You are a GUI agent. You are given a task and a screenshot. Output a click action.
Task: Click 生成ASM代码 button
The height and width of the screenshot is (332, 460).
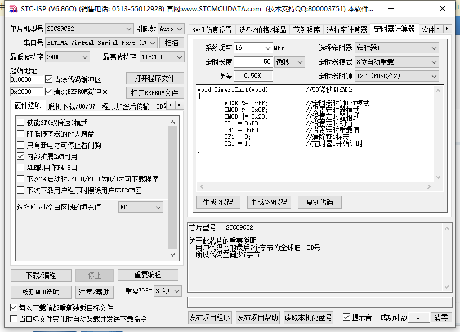pyautogui.click(x=269, y=202)
